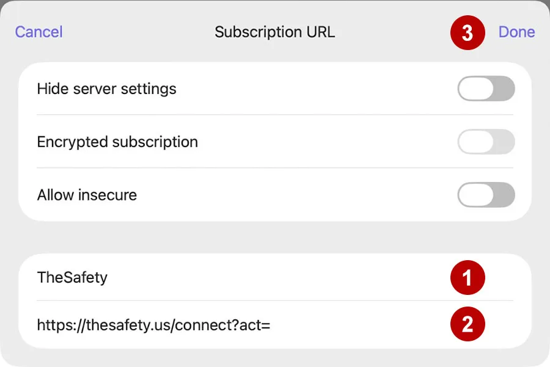The image size is (550, 367).
Task: Tap Done to confirm the subscription
Action: pyautogui.click(x=516, y=32)
